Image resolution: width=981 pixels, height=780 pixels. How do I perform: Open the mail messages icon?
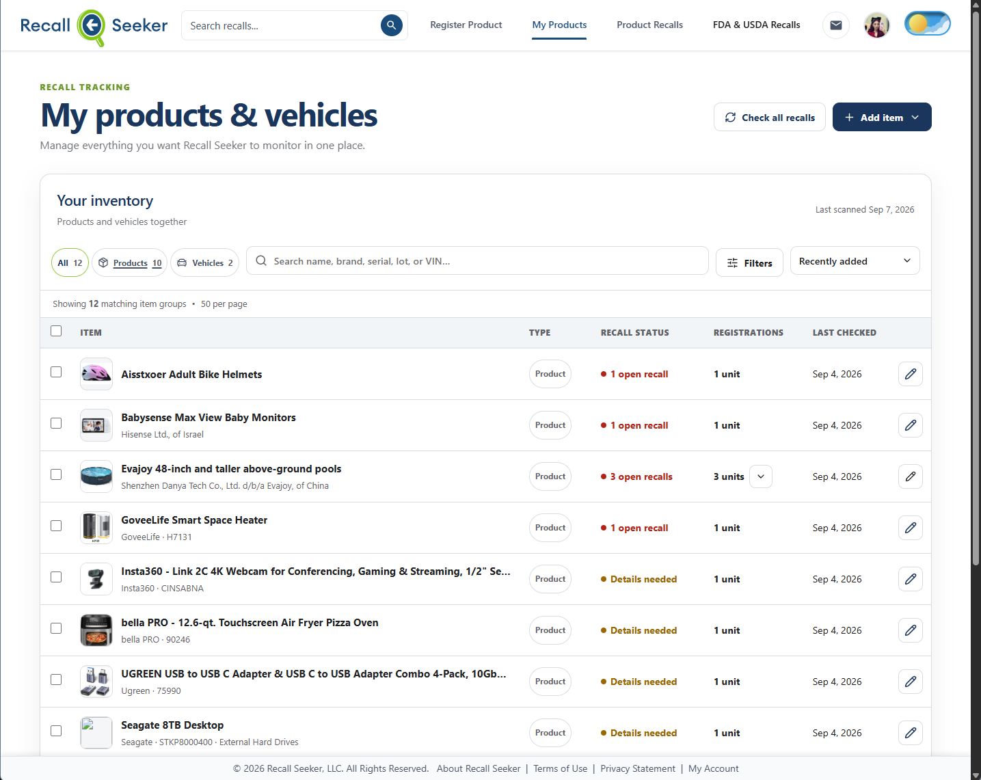tap(835, 25)
